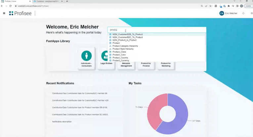Image resolution: width=253 pixels, height=137 pixels.
Task: Open the EM user avatar
Action: [x=222, y=13]
